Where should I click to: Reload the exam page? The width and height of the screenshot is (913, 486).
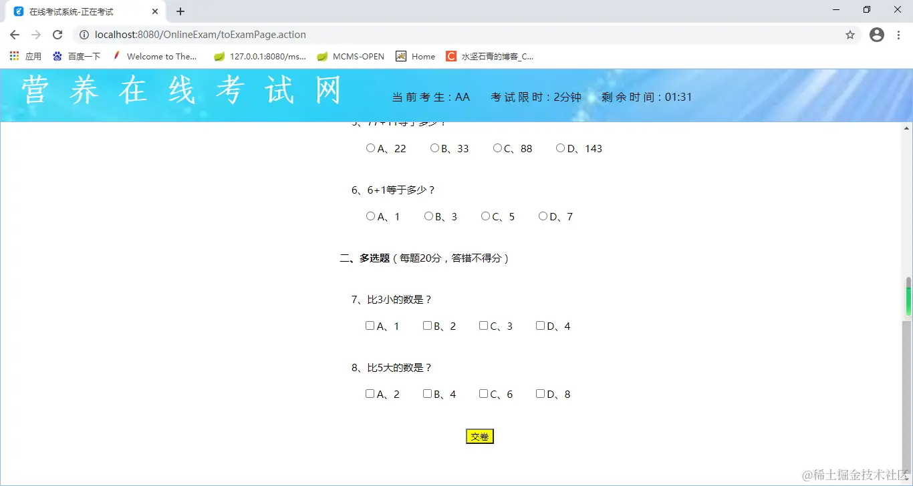pos(58,34)
